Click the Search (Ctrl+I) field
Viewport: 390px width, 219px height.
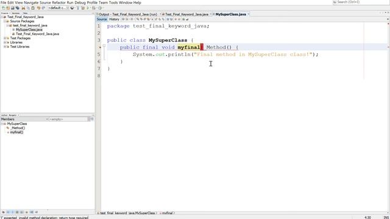(x=361, y=2)
